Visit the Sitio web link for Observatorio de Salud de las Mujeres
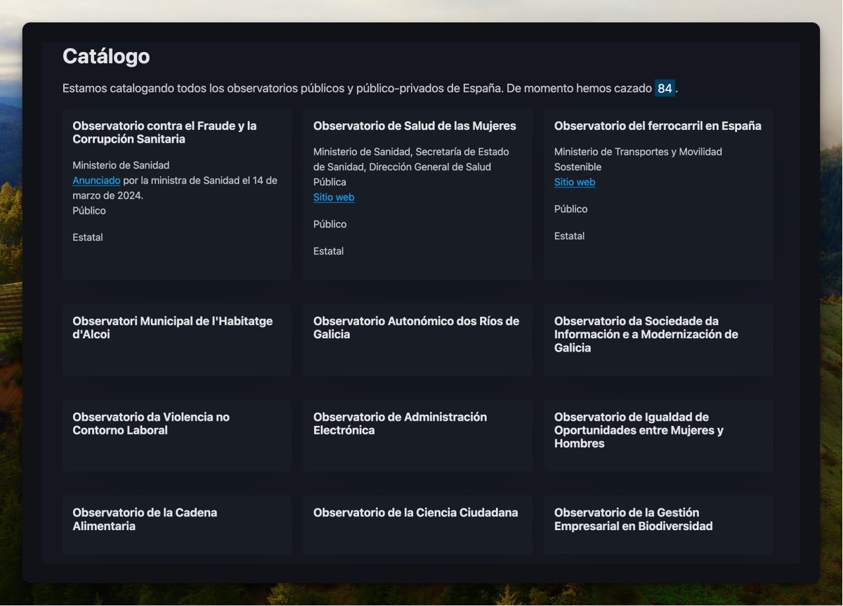843x606 pixels. [x=334, y=197]
